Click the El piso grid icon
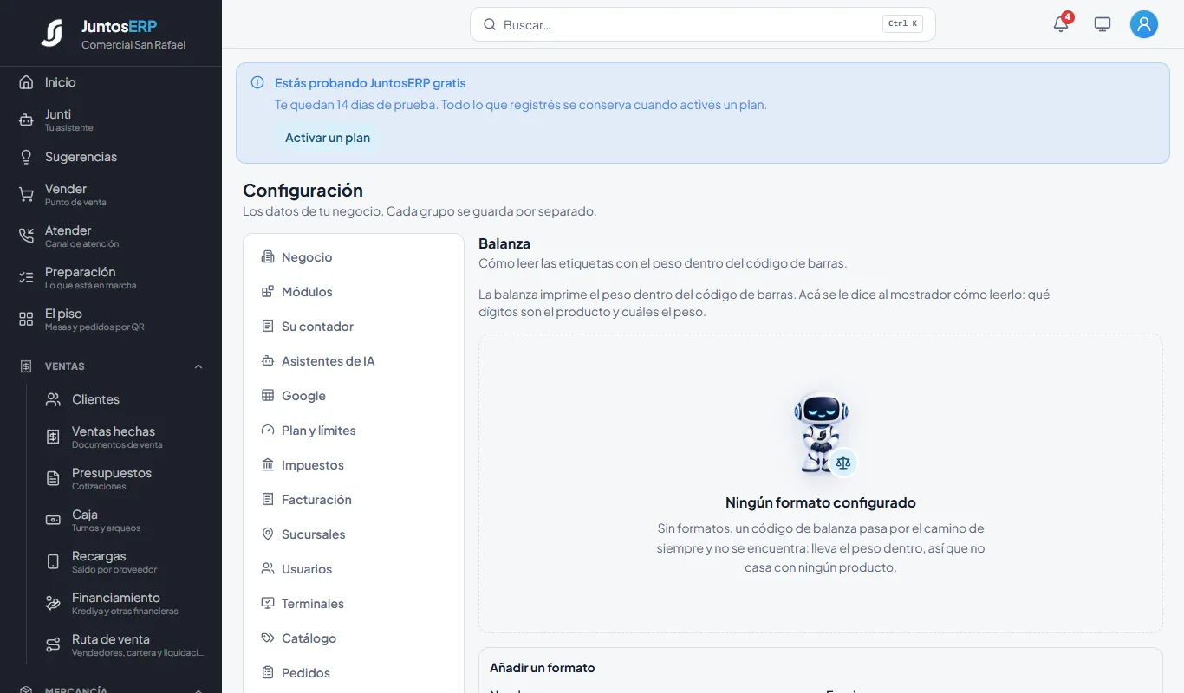 pos(26,320)
